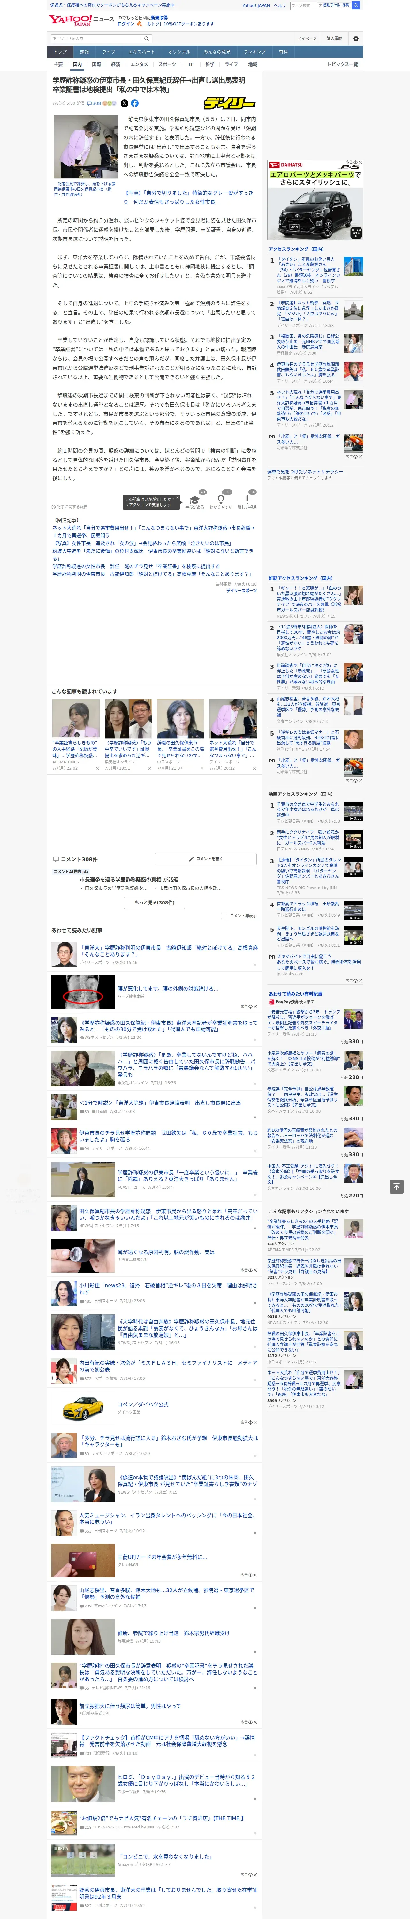410x1919 pixels.
Task: Select the トップ navigation tab
Action: (x=60, y=52)
